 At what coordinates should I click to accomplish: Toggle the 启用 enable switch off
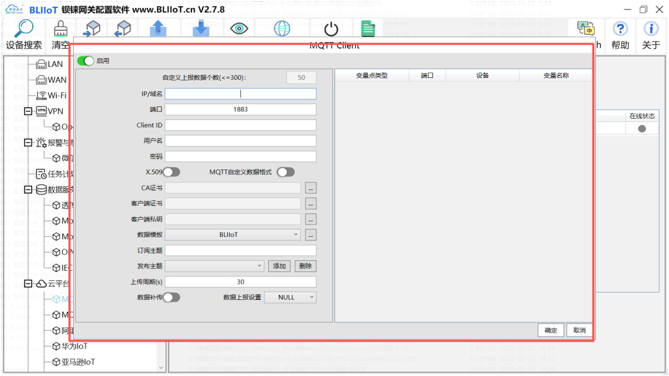(85, 61)
